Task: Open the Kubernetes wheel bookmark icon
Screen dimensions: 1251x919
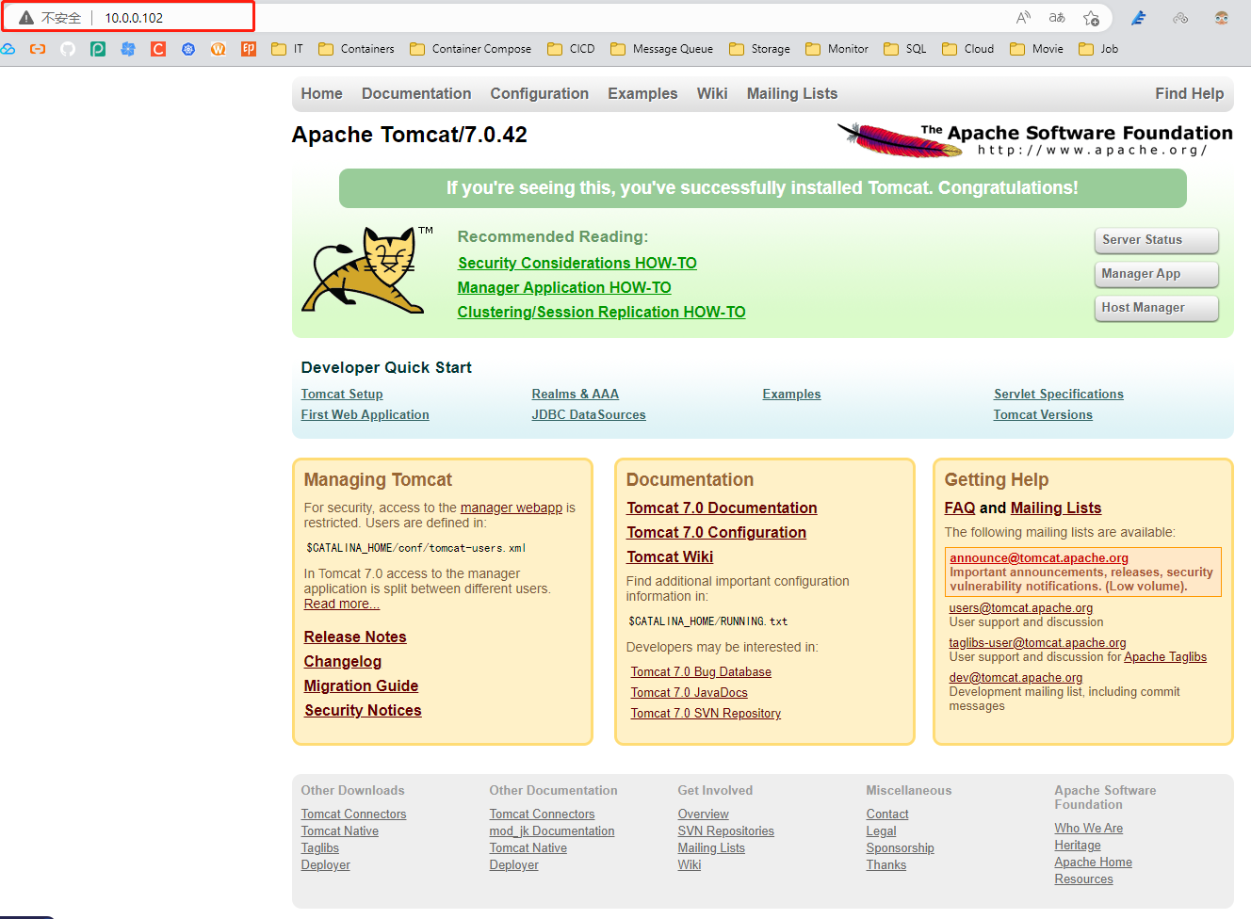Action: (x=188, y=49)
